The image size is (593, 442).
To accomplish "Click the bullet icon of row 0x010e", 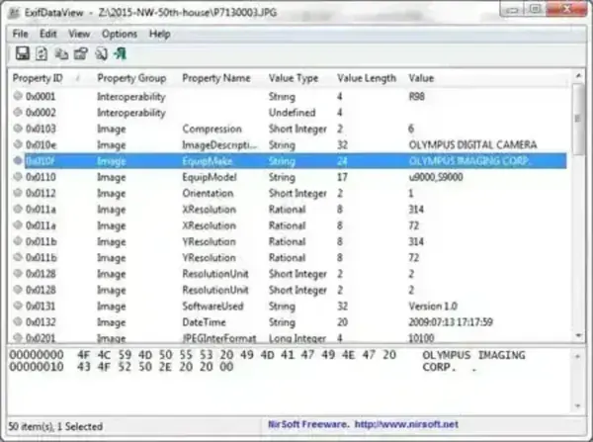I will coord(18,144).
